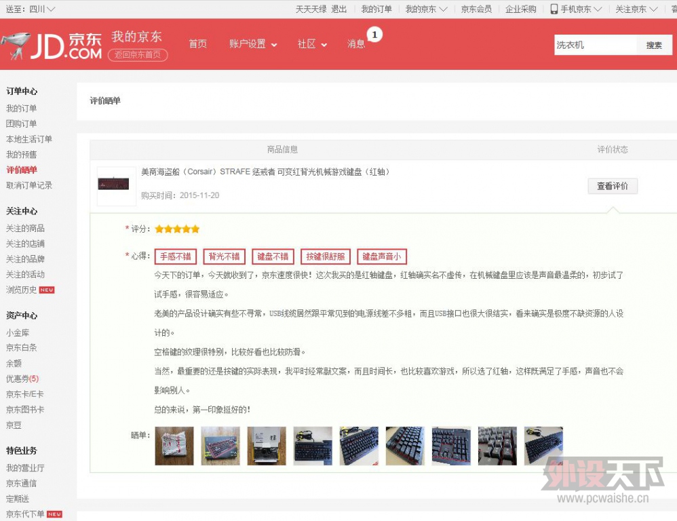The image size is (677, 521).
Task: Open seventh review photo thumbnail
Action: 451,446
